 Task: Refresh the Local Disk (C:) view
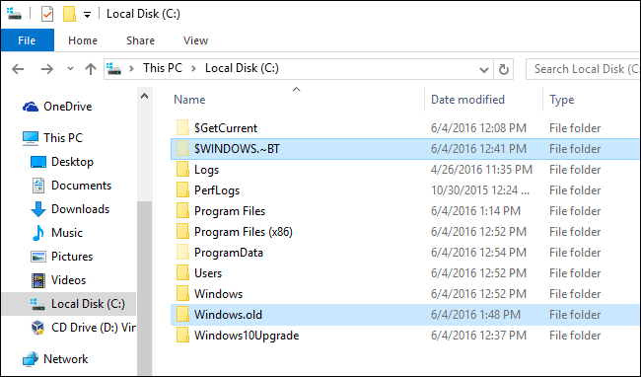(504, 69)
